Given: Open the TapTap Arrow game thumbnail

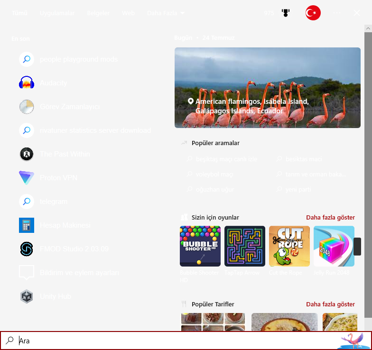Looking at the screenshot, I should coord(245,246).
